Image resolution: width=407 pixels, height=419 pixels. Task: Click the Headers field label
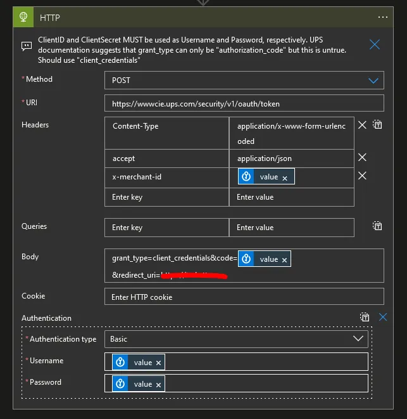click(35, 125)
